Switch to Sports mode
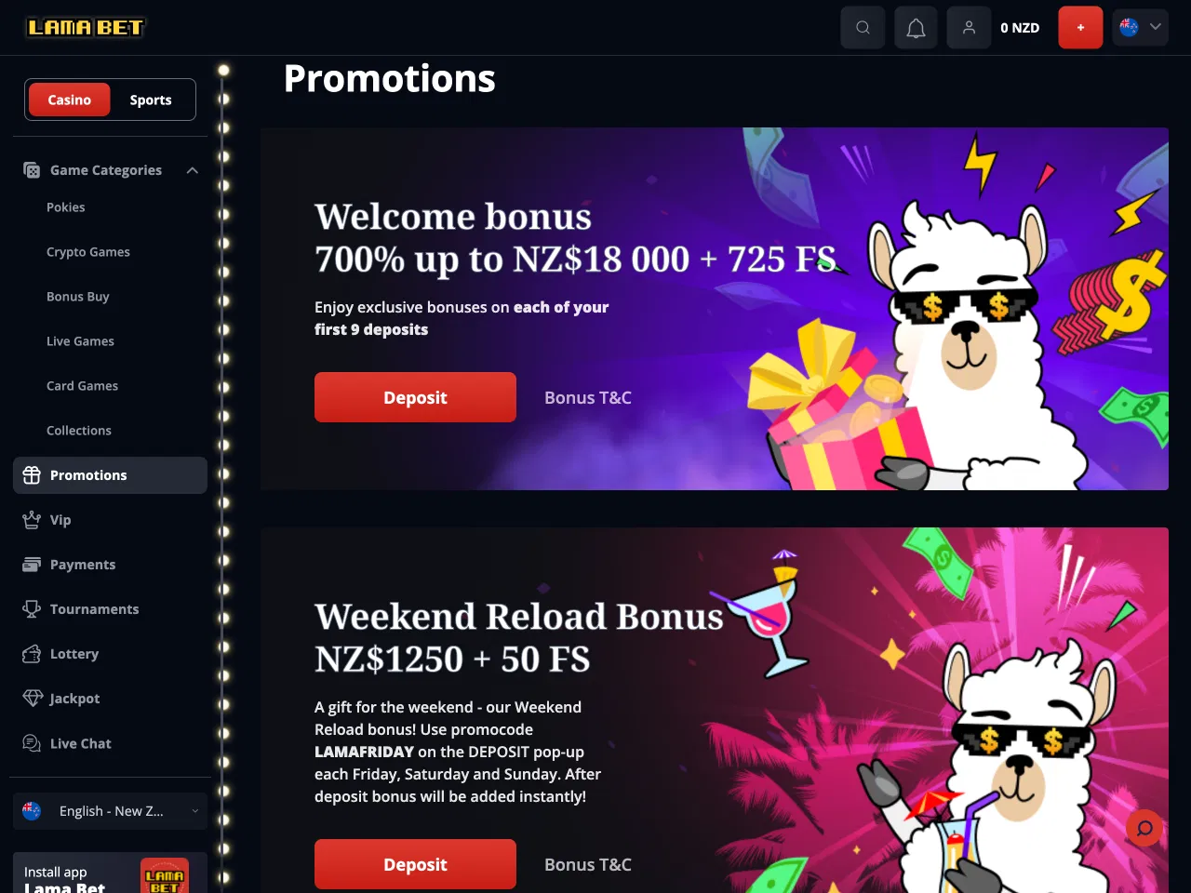 151,100
